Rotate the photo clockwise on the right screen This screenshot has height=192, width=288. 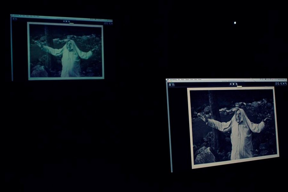click(x=278, y=84)
